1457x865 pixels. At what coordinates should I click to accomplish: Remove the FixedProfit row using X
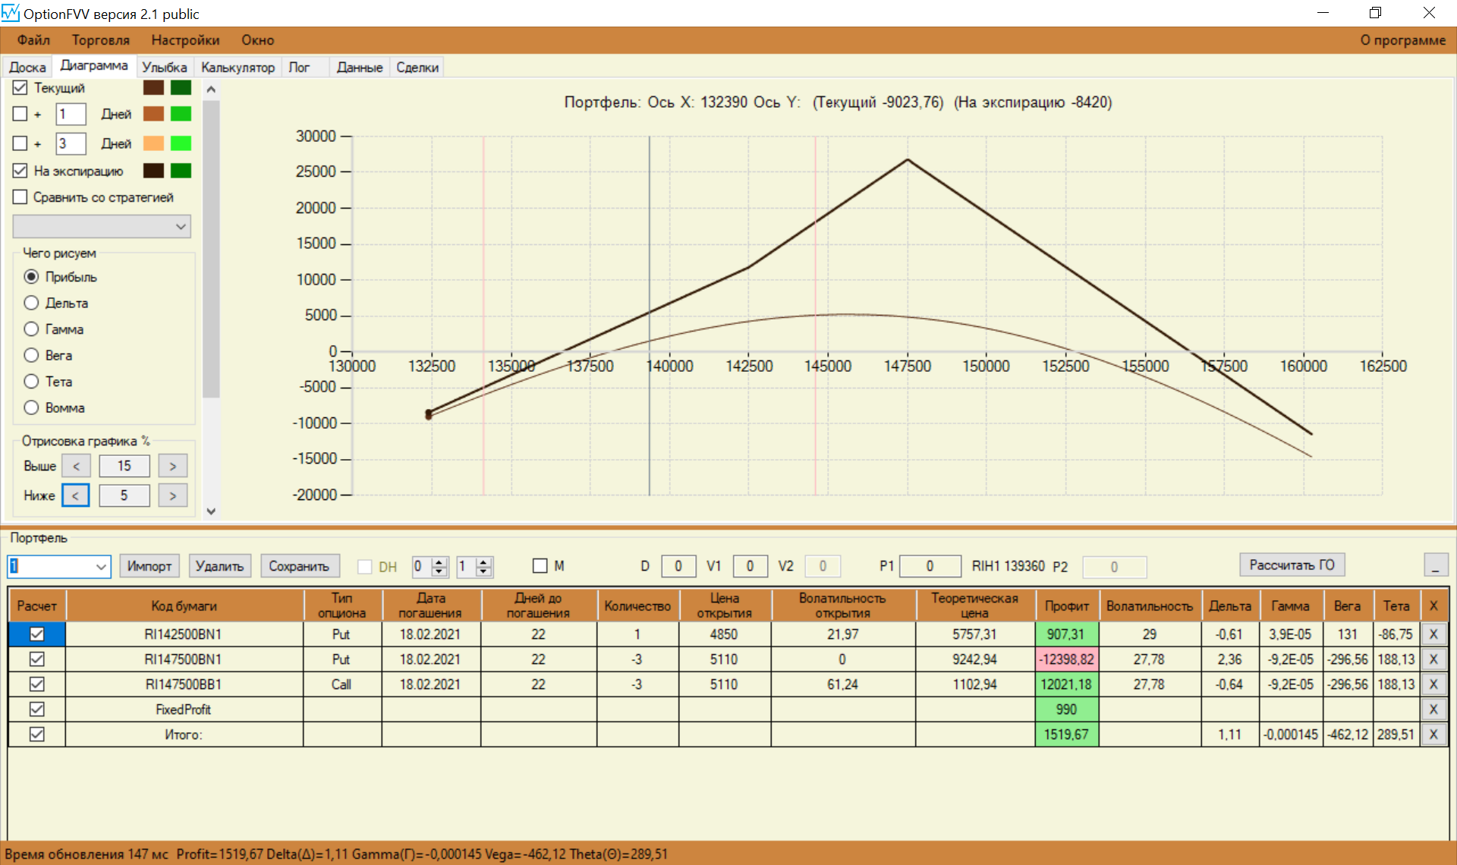point(1433,709)
